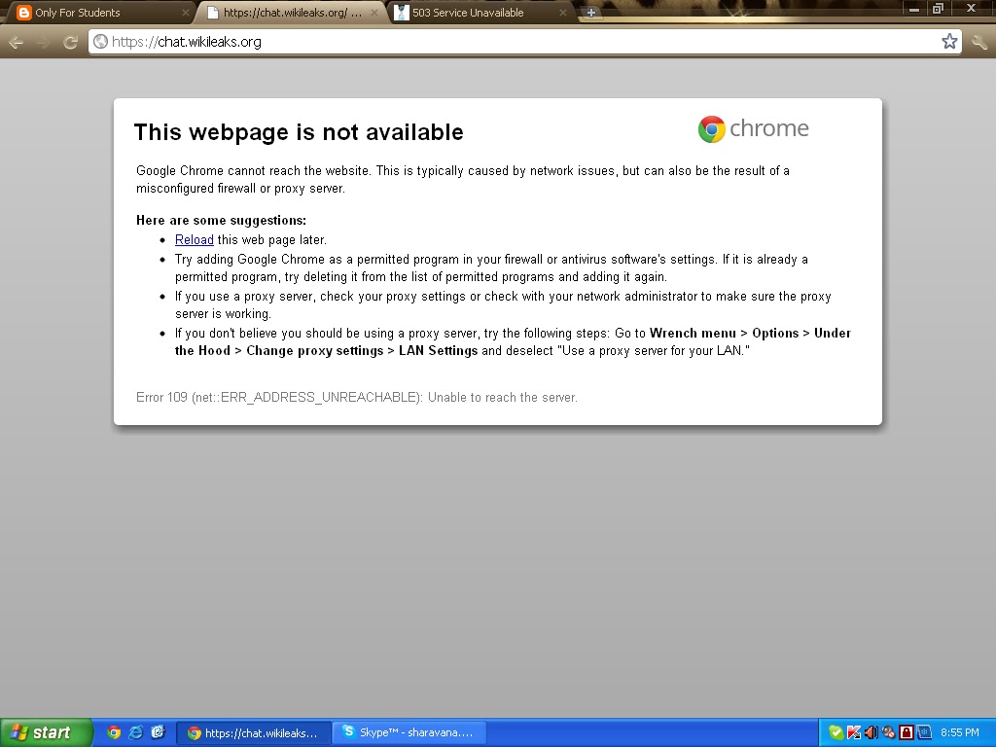Close the 'Only For Students' tab
Image resolution: width=996 pixels, height=747 pixels.
coord(186,13)
